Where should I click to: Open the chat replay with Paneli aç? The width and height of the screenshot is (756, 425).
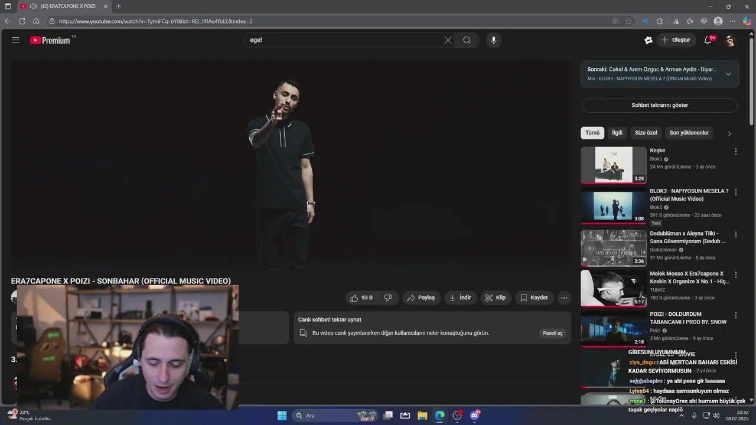pos(553,334)
